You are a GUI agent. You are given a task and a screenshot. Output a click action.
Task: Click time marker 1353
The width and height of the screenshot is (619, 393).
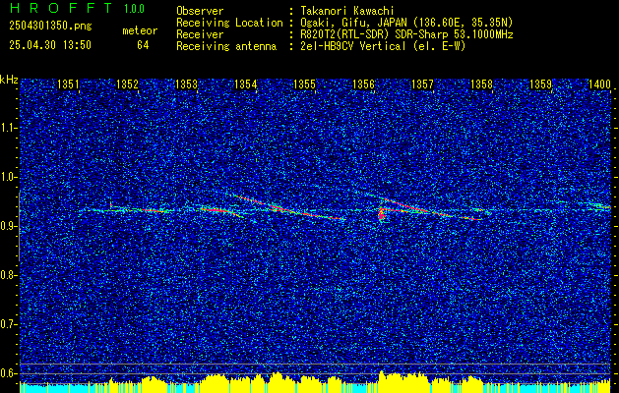186,84
